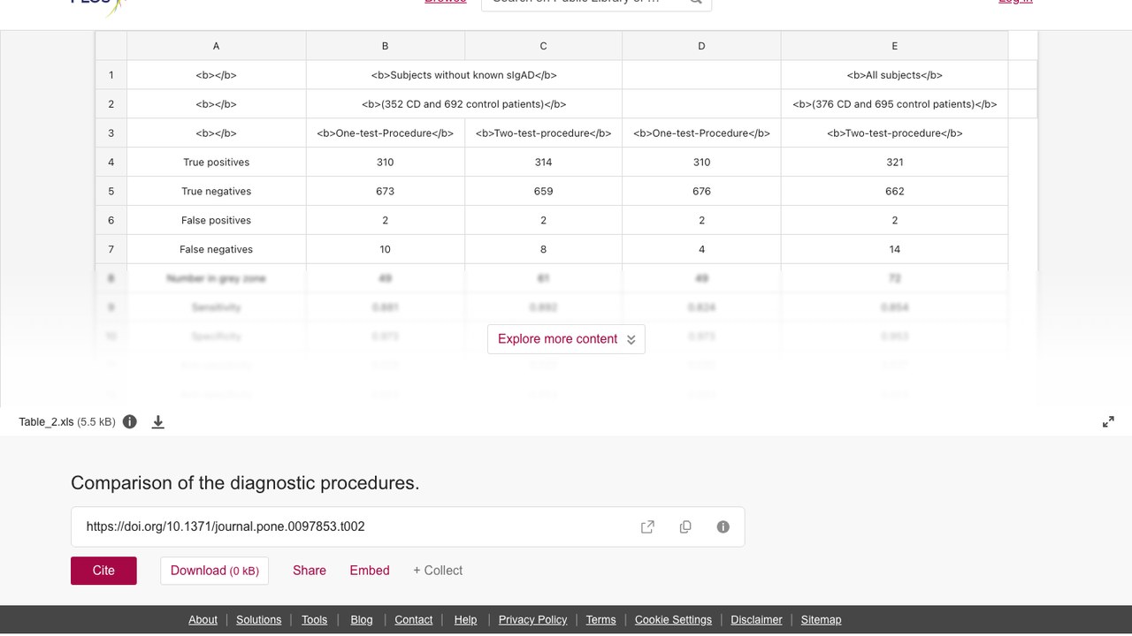This screenshot has width=1132, height=636.
Task: Click the 'False positives' cell
Action: click(x=217, y=221)
